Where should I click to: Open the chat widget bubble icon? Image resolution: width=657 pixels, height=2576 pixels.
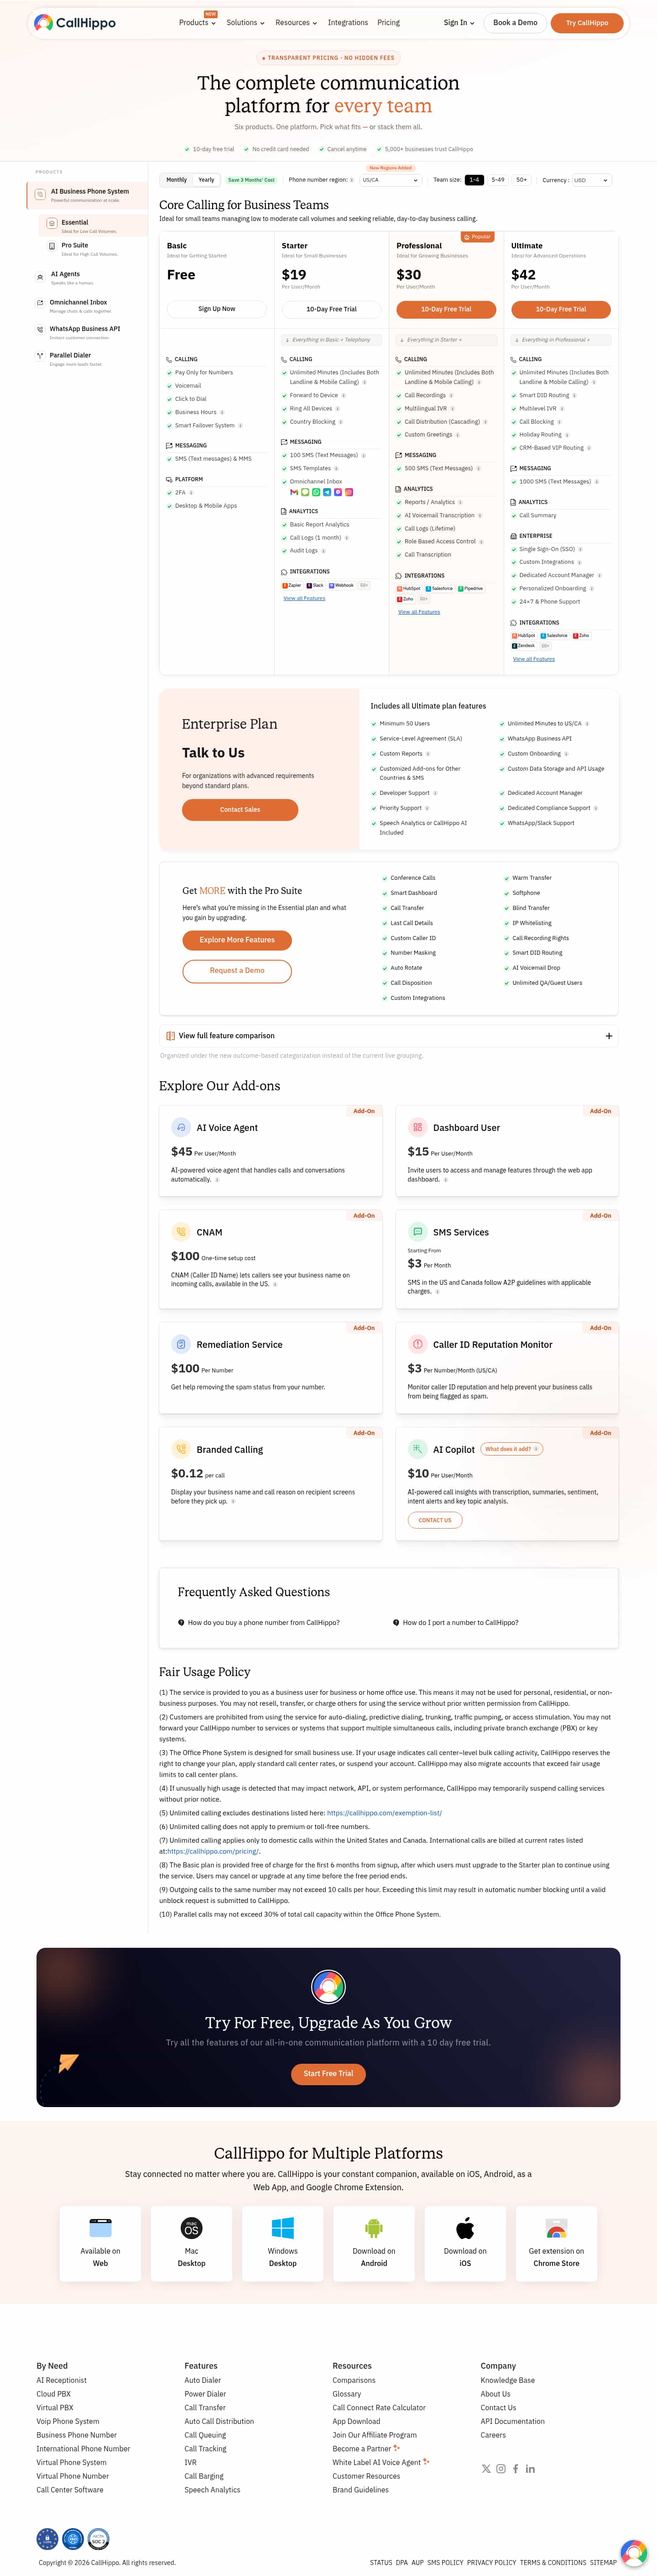633,2551
